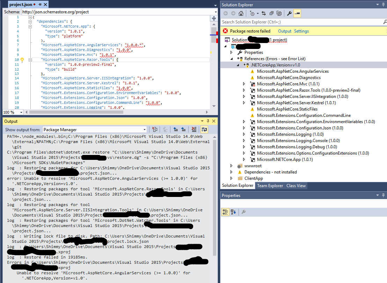This screenshot has width=387, height=283.
Task: Expand Microsoft.NETCore.App (1.0.1) reference
Action: click(x=244, y=160)
